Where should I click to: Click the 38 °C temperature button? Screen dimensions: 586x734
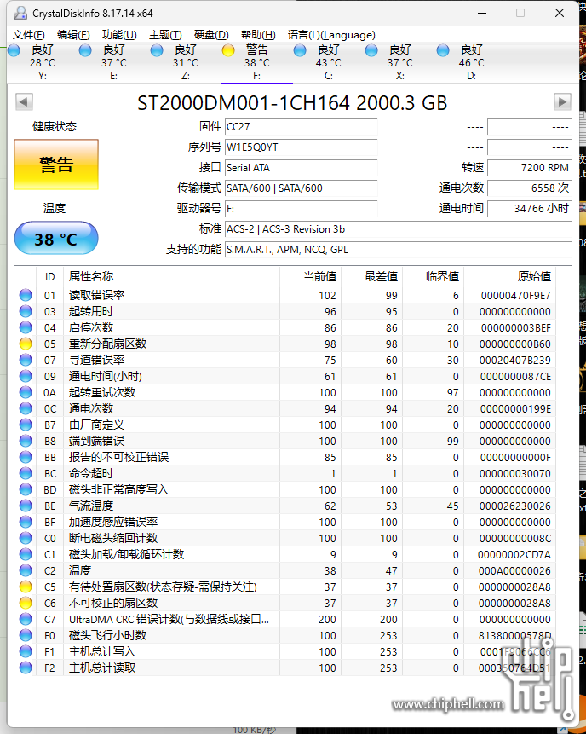tap(56, 239)
